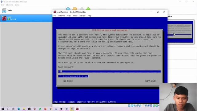Open Machine menu in VirtualBox Manager

click(x=10, y=5)
